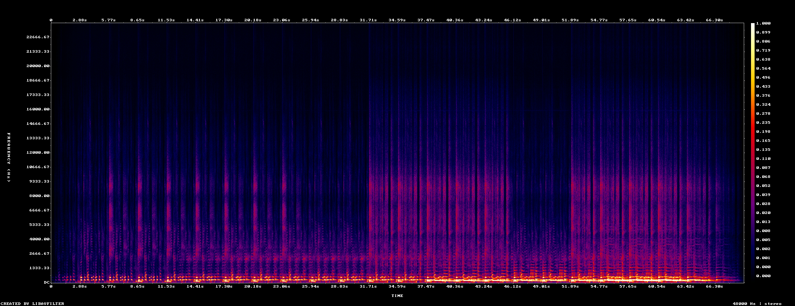
Task: Click the 5333.33 frequency label
Action: point(39,225)
